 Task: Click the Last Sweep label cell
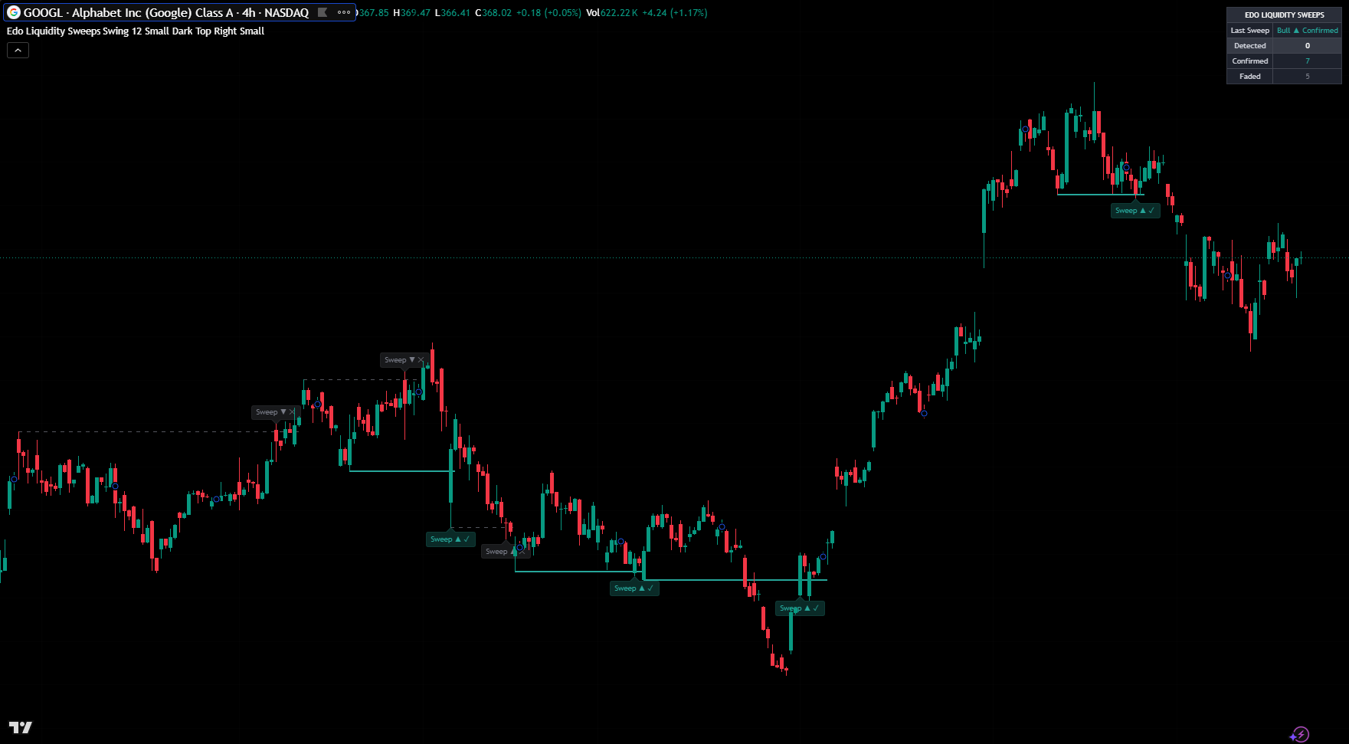tap(1249, 31)
